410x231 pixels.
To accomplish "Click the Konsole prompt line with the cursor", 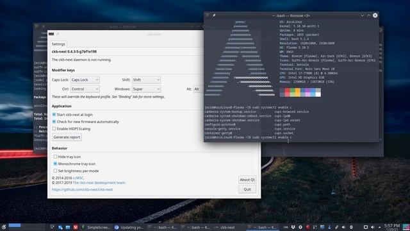I will point(248,137).
